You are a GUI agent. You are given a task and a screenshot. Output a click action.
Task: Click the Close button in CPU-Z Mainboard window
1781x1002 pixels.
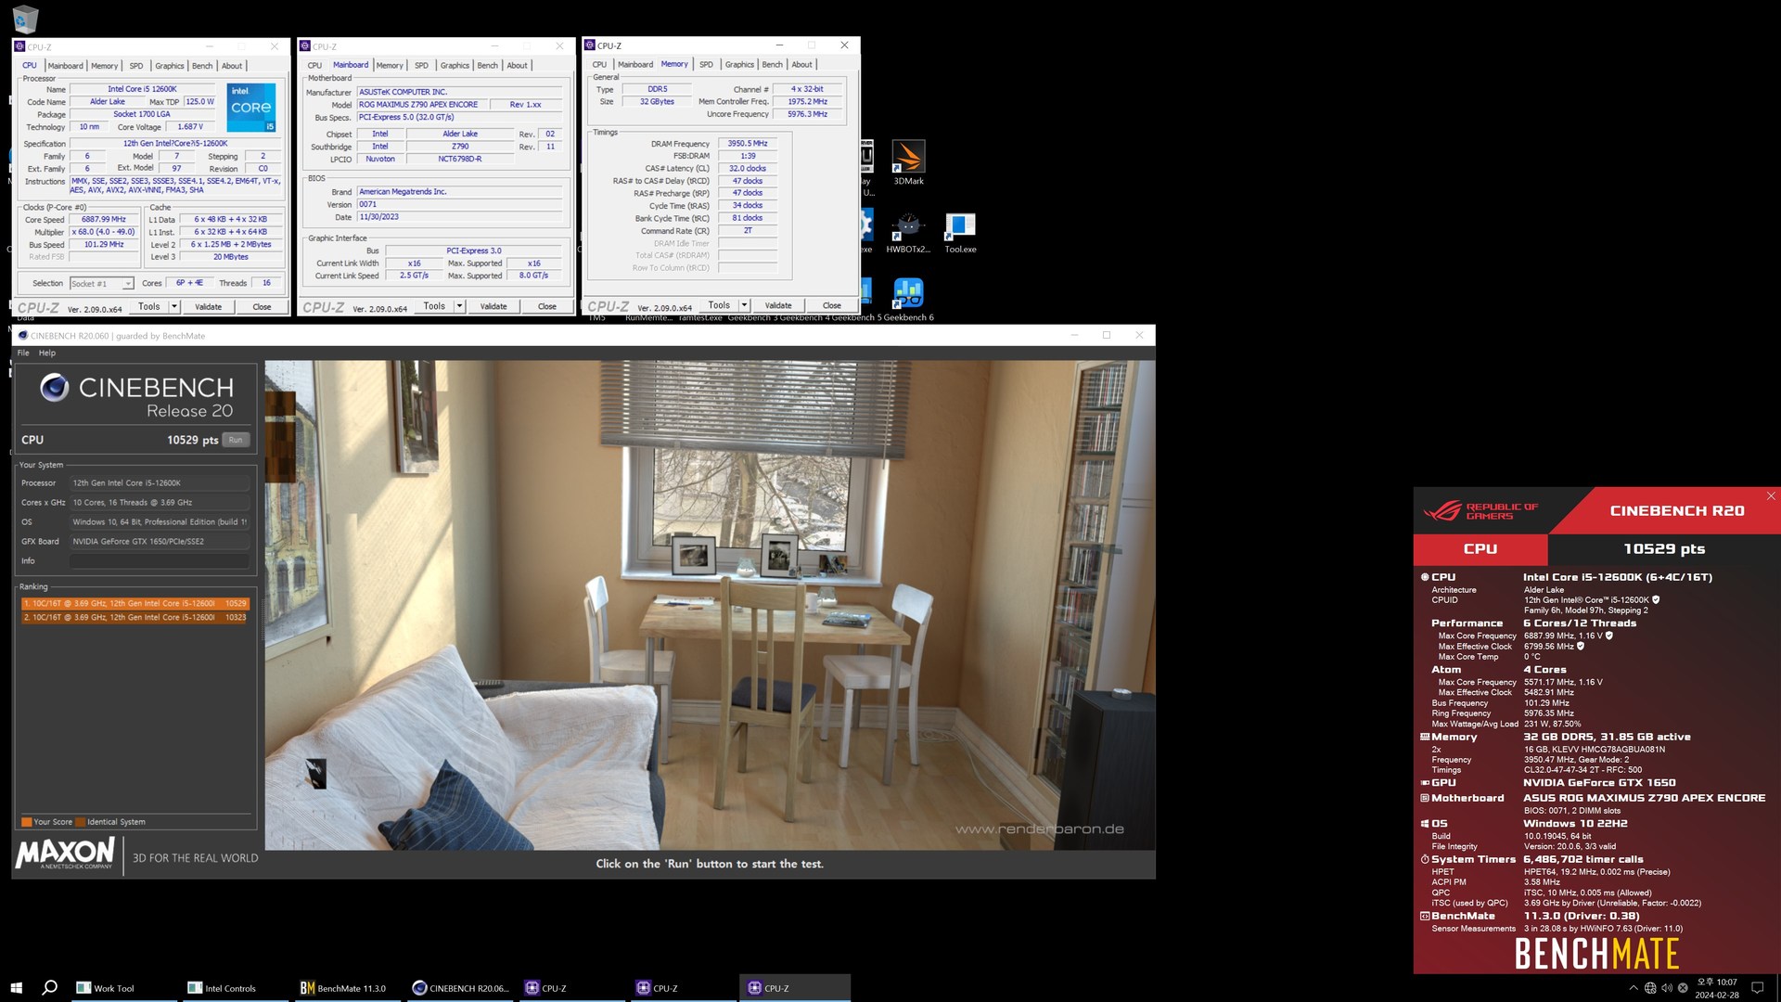click(x=546, y=306)
